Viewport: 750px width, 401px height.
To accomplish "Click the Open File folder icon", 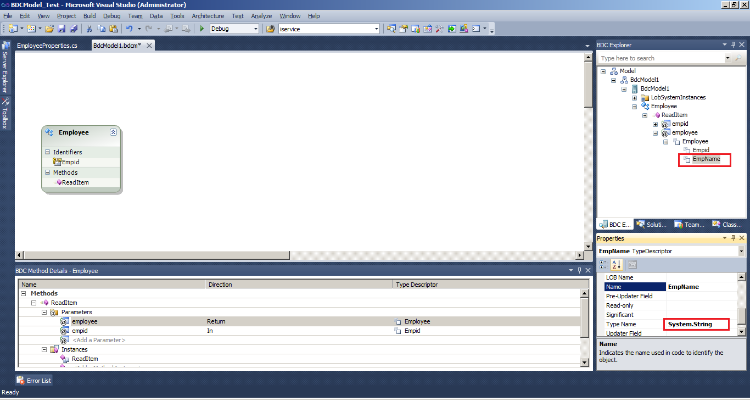I will pyautogui.click(x=49, y=29).
